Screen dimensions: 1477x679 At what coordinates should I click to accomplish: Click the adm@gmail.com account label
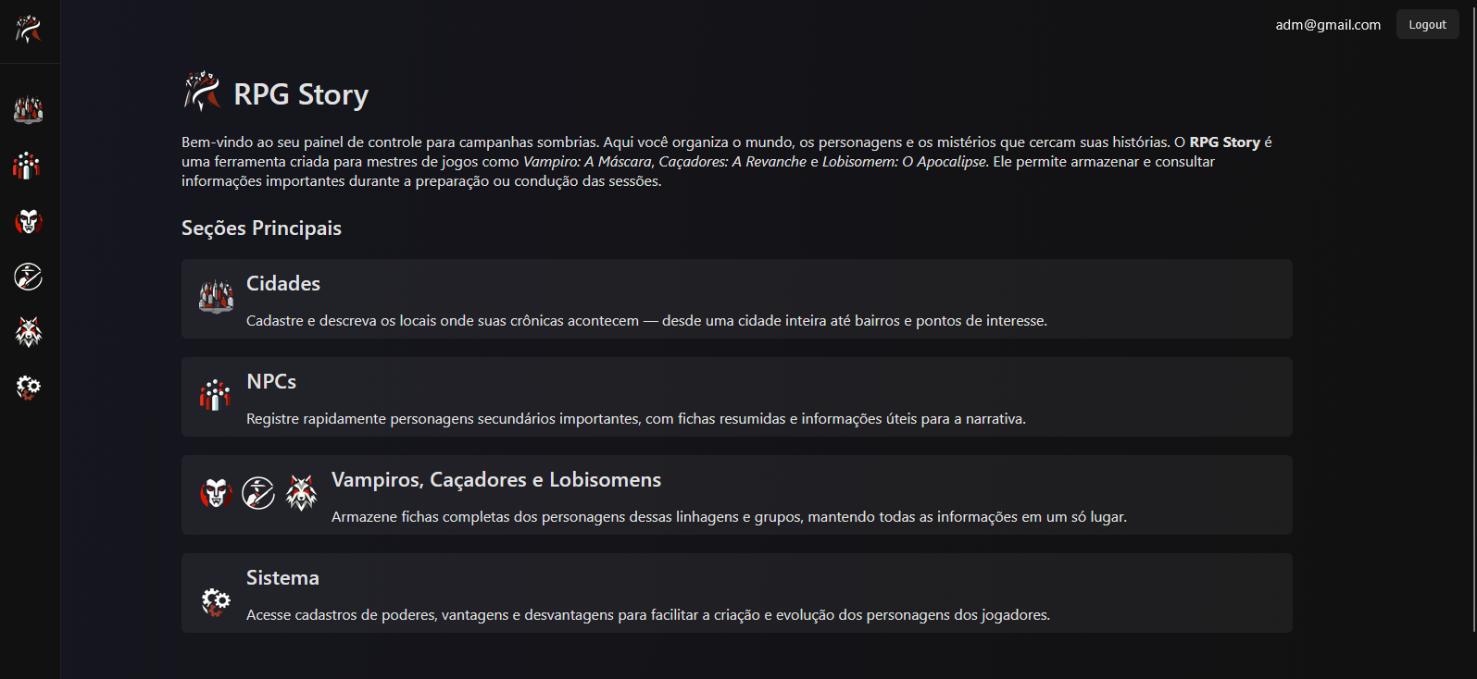point(1328,25)
